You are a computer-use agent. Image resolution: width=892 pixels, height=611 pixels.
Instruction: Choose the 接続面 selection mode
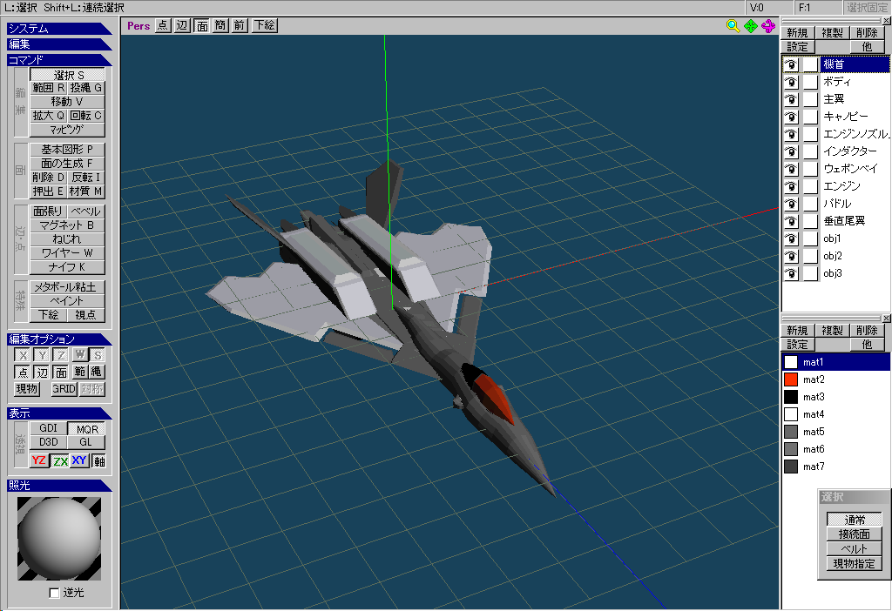pyautogui.click(x=854, y=534)
